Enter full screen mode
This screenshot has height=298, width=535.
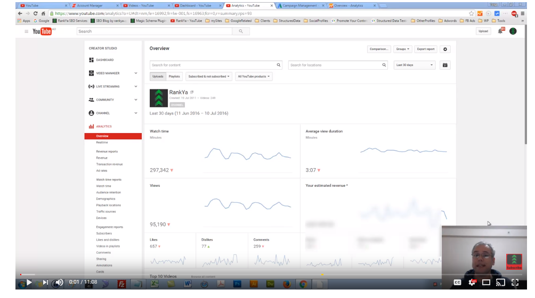click(515, 283)
